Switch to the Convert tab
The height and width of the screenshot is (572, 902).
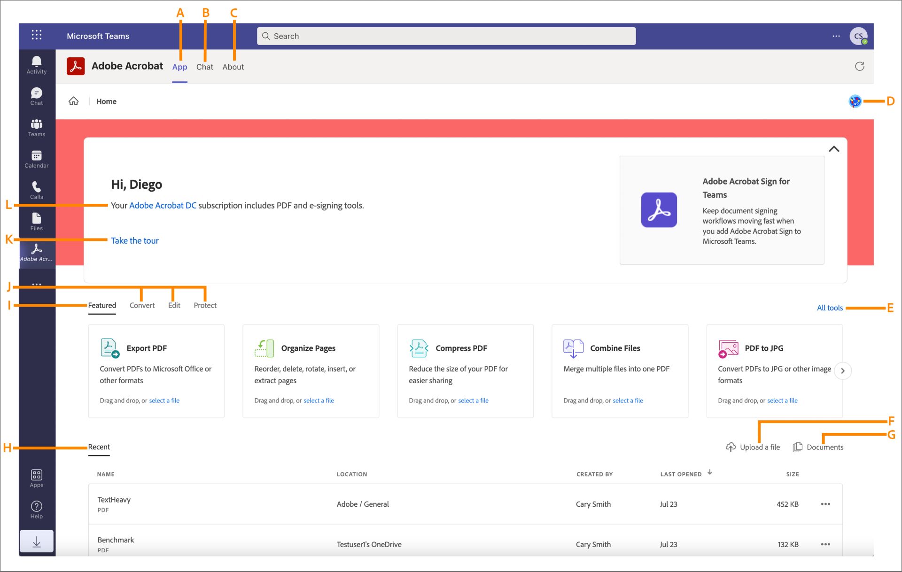[x=141, y=304]
